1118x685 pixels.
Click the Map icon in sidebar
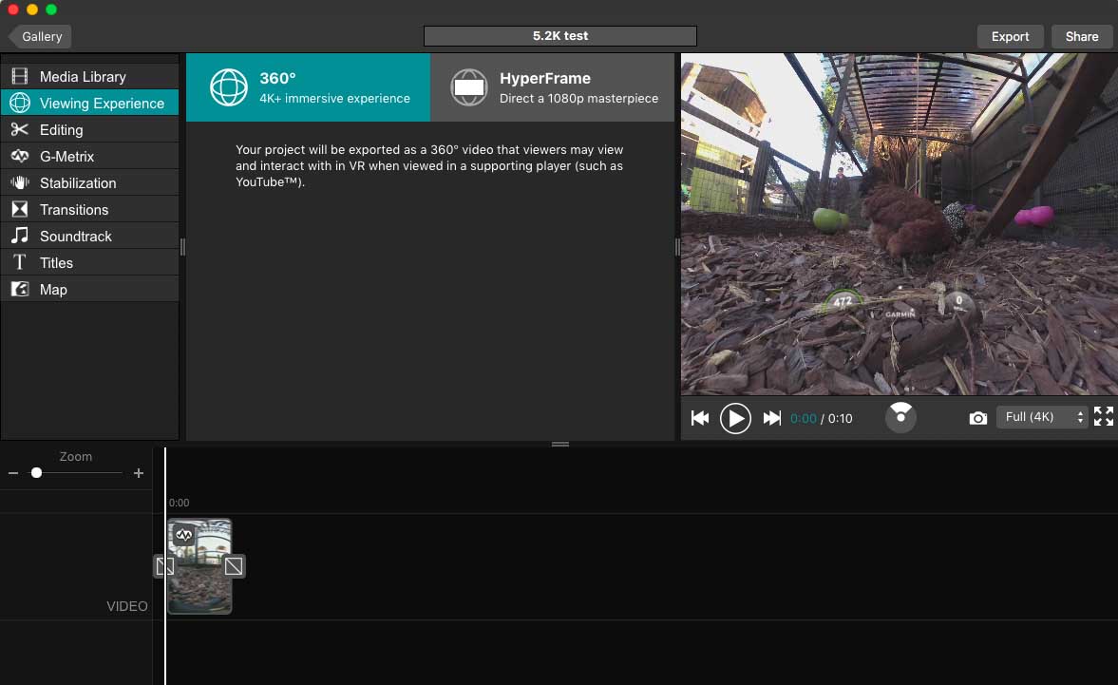(20, 290)
